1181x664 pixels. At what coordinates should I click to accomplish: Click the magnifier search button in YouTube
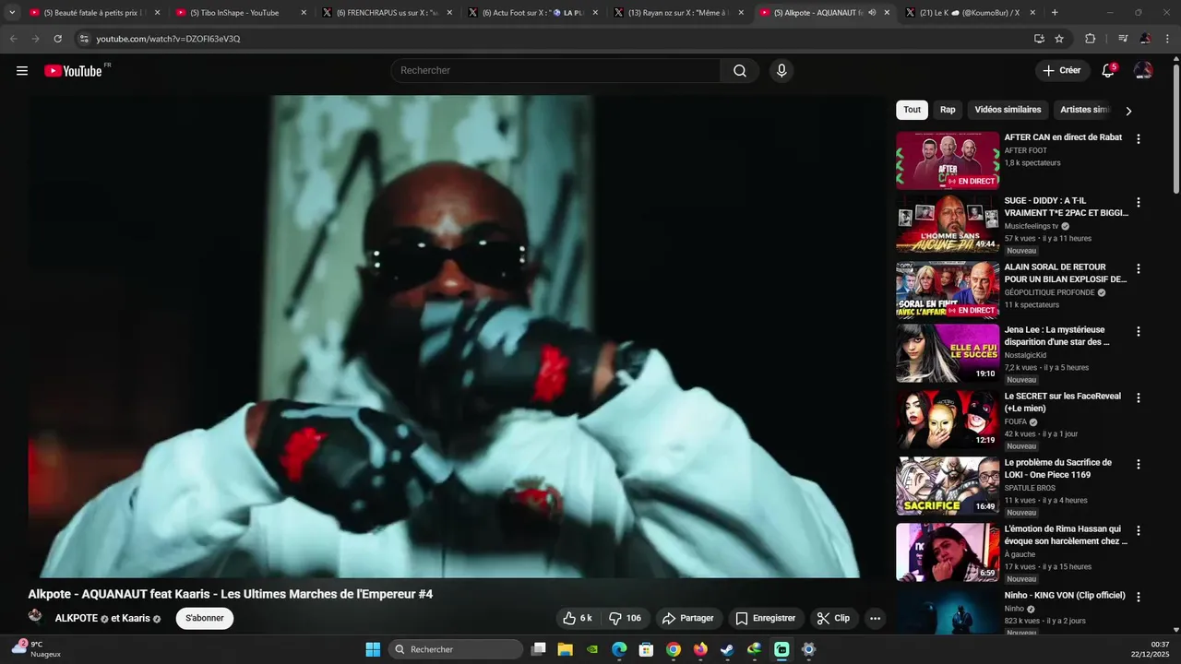[740, 71]
